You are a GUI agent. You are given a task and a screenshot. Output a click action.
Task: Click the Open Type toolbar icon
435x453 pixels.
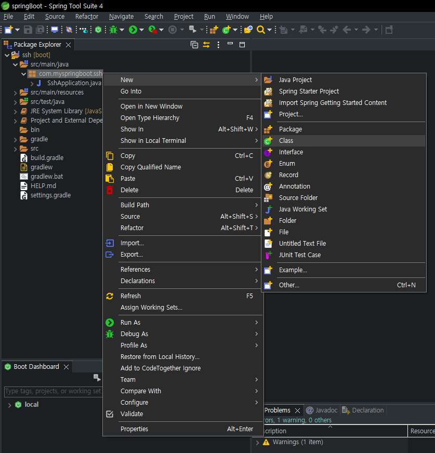[248, 30]
